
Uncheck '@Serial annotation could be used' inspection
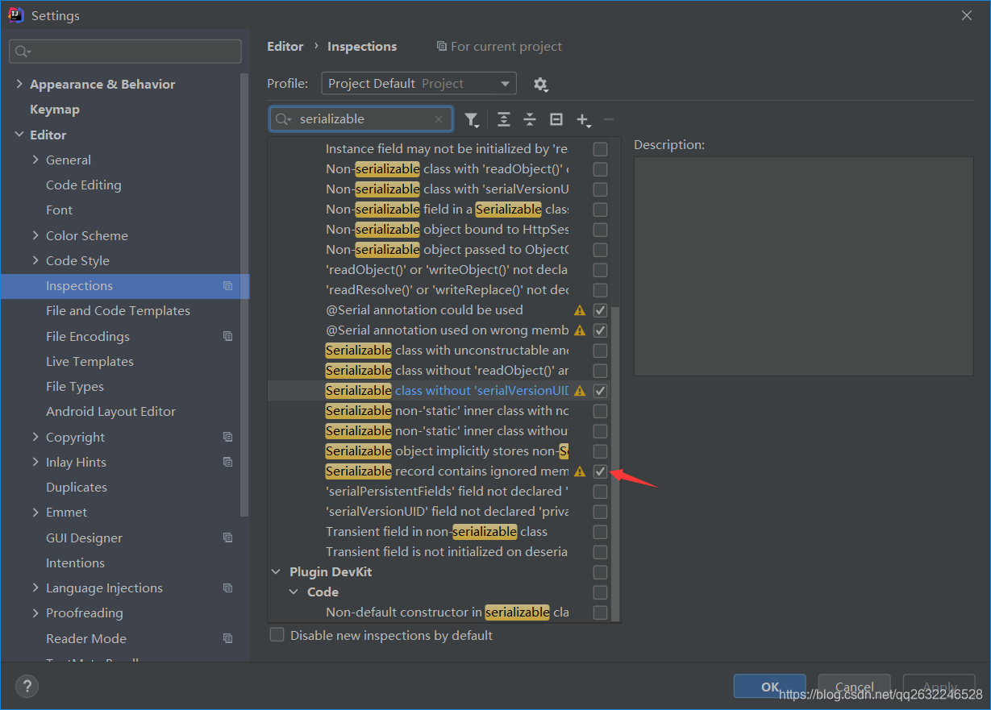[x=600, y=310]
